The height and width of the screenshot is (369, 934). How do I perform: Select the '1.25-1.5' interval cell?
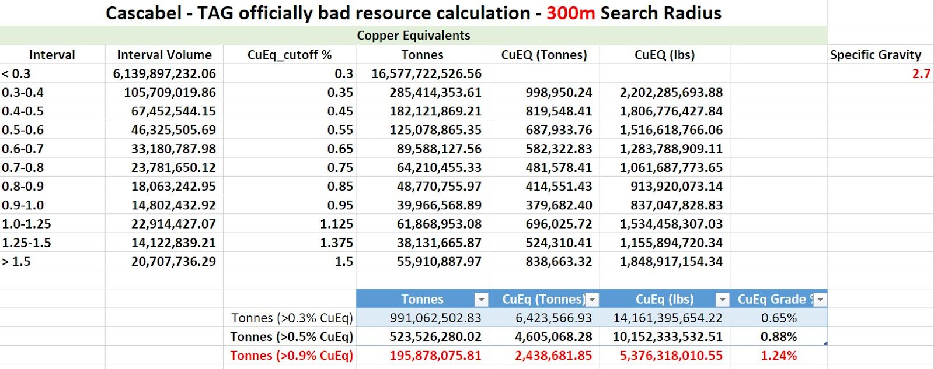[x=53, y=242]
